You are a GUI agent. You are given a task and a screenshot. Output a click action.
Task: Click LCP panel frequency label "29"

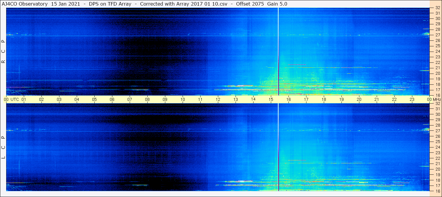click(438, 120)
